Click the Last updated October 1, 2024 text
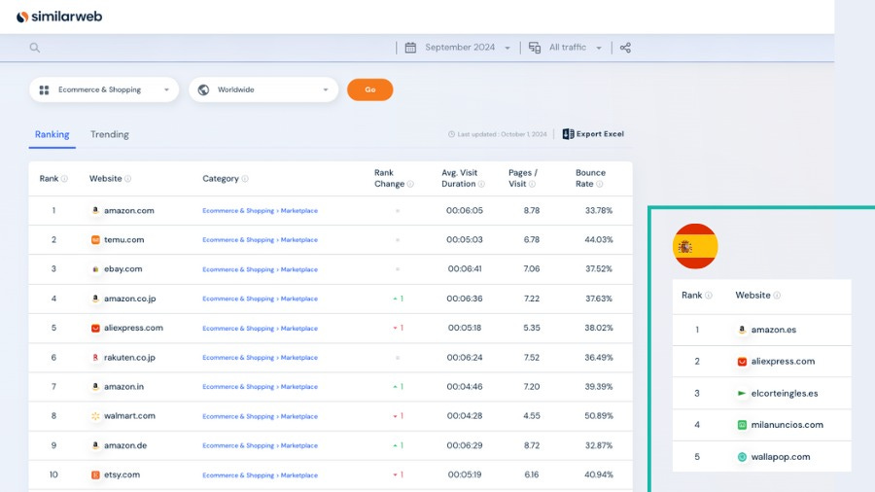 coord(502,134)
